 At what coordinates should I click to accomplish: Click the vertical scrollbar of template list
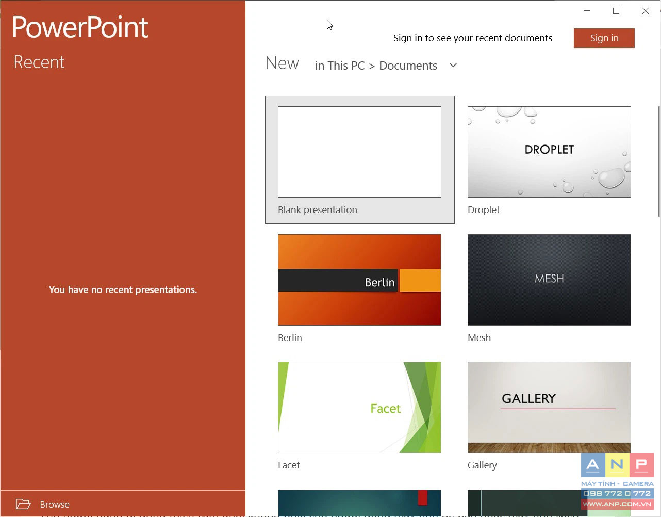[658, 161]
